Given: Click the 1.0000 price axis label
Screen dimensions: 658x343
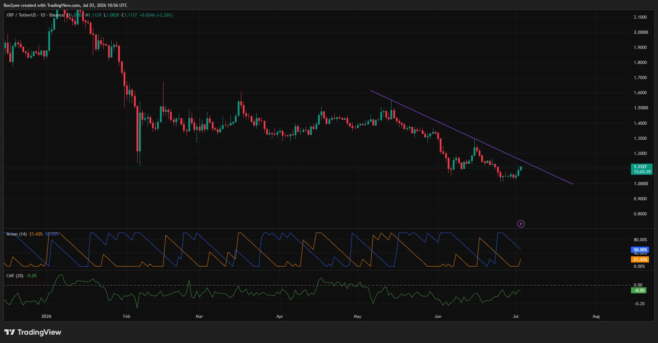Looking at the screenshot, I should [641, 184].
